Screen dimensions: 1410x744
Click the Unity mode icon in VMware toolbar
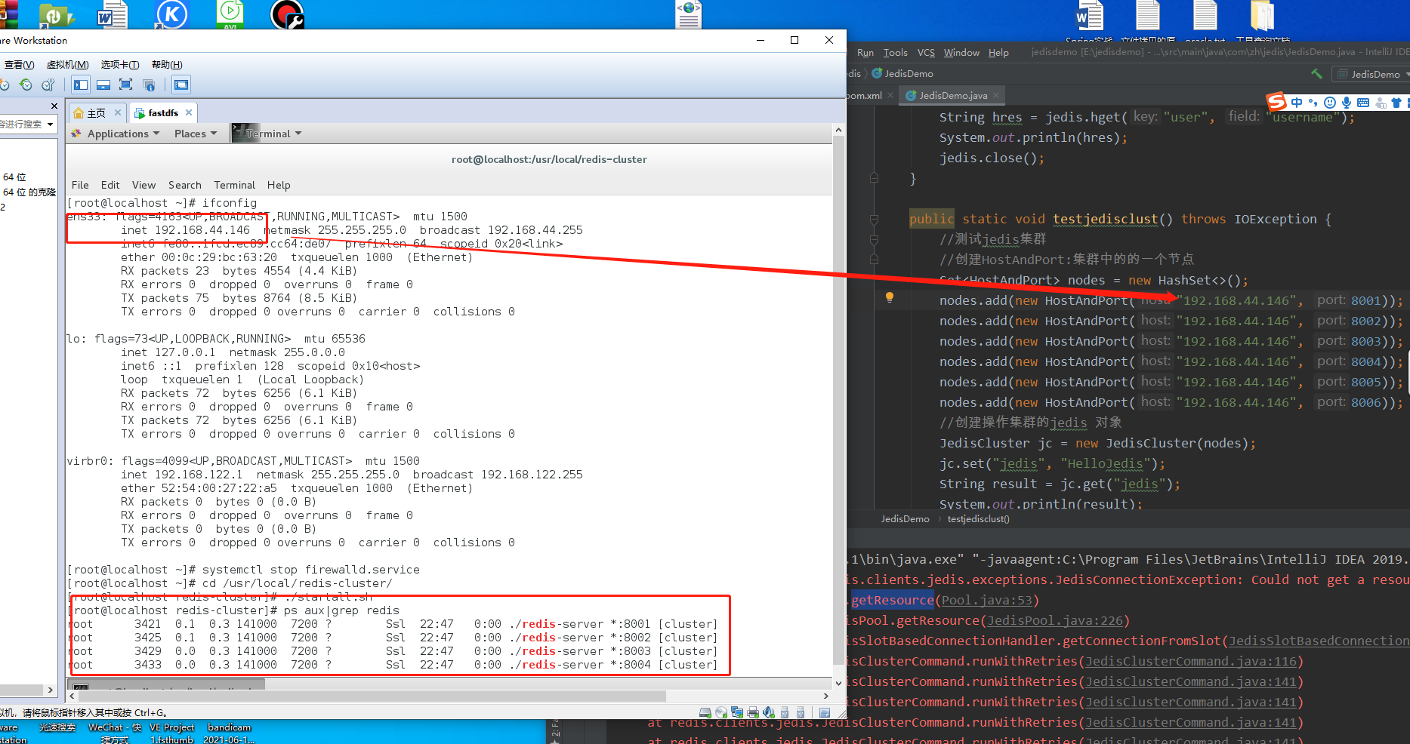pos(149,85)
